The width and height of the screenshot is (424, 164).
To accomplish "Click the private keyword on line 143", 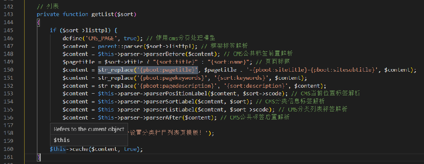I will click(48, 14).
